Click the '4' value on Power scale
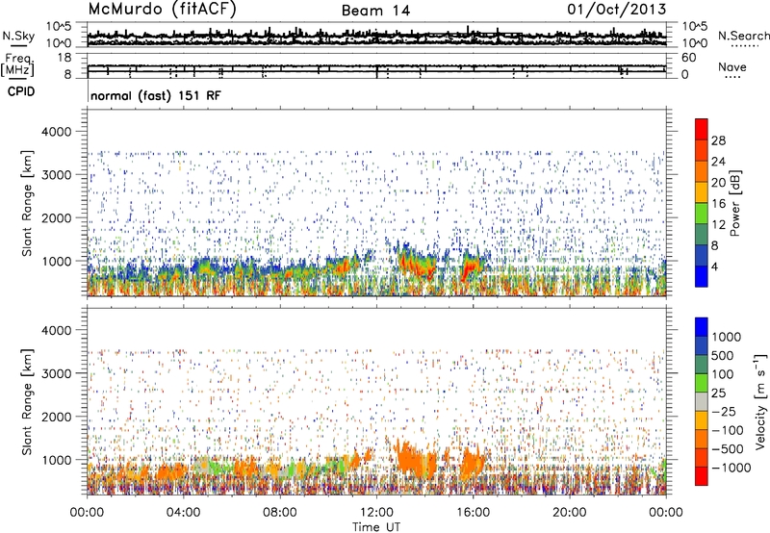 pos(714,267)
